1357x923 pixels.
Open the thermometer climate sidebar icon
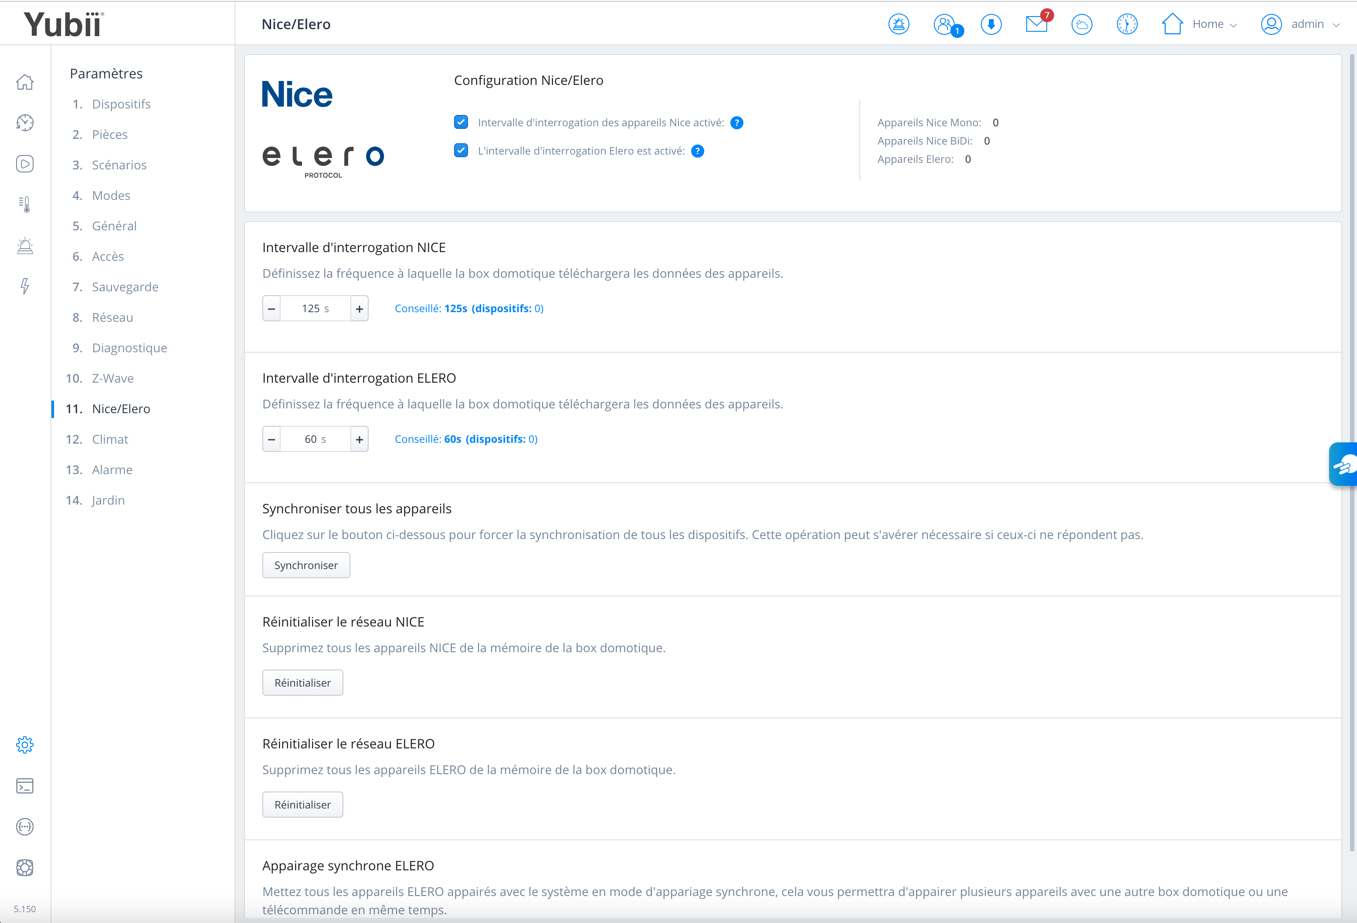click(24, 204)
